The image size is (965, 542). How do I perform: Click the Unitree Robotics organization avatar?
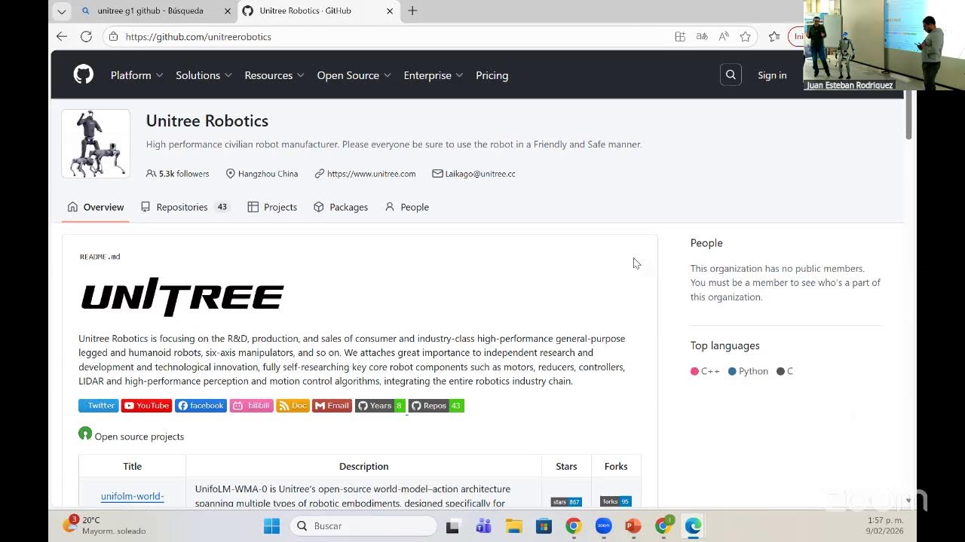(96, 144)
